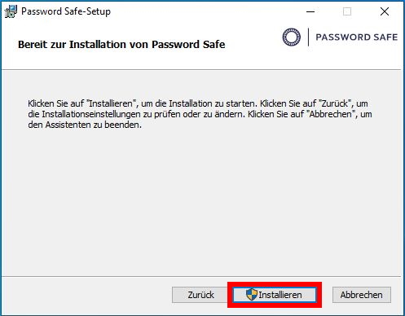Click the empty gray dialog body area
Viewport: 405px width, 316px height.
201,201
